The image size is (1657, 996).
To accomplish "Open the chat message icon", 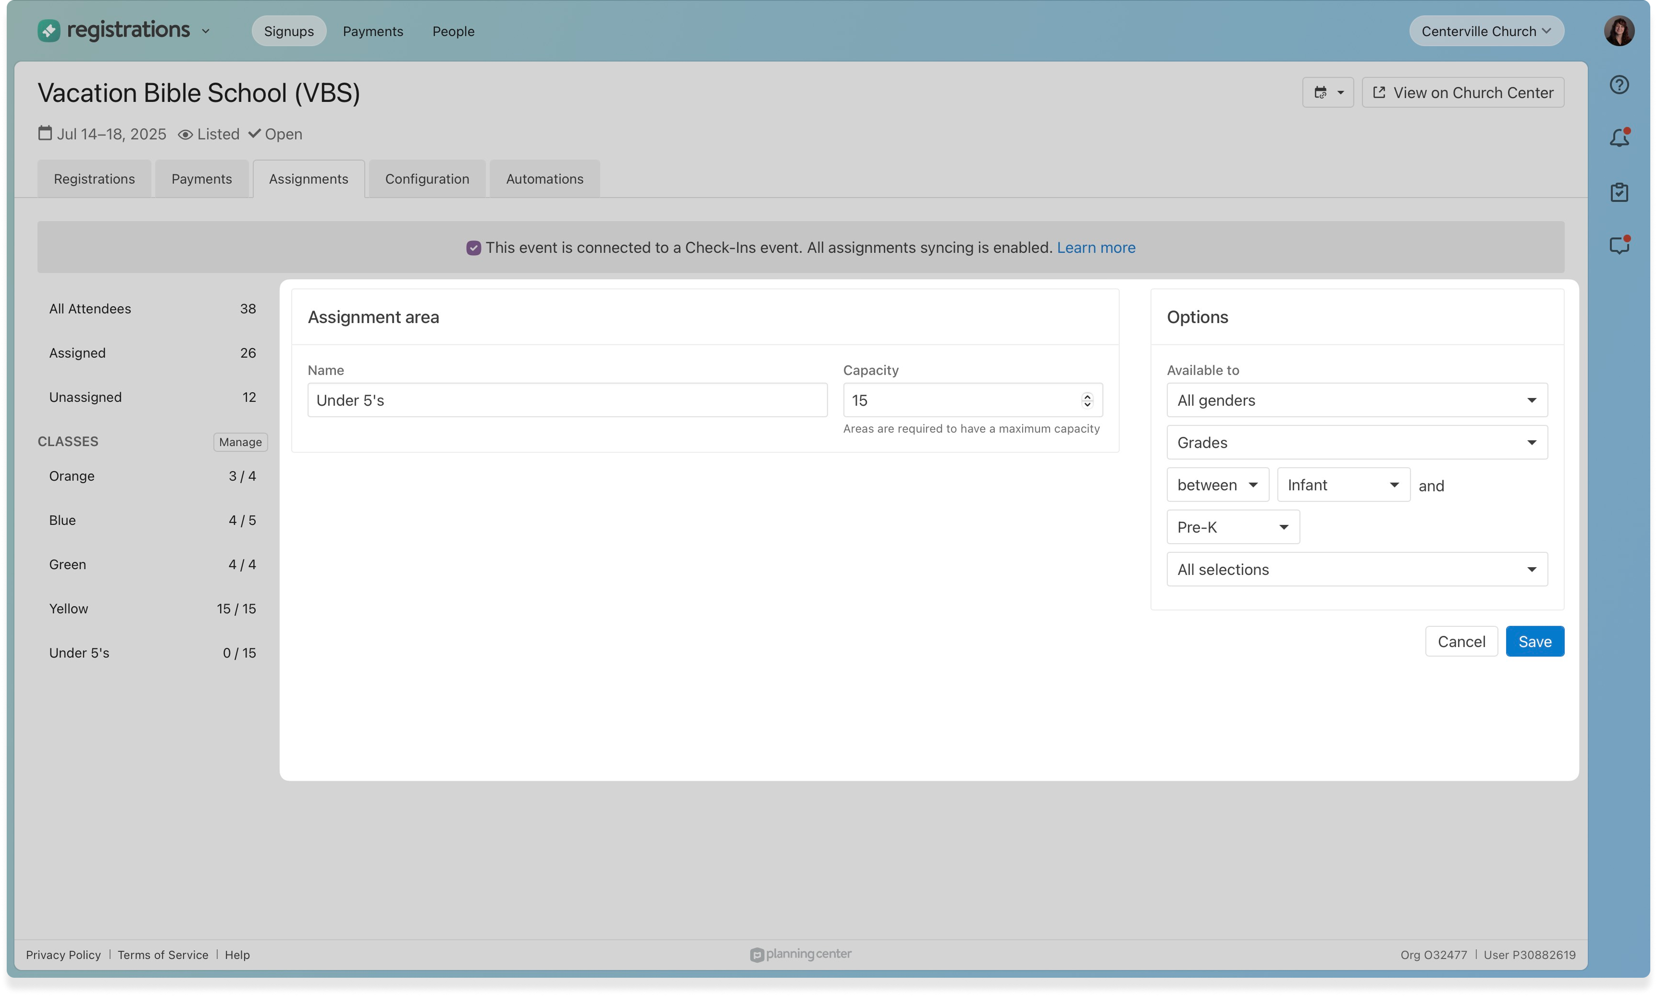I will (1619, 246).
